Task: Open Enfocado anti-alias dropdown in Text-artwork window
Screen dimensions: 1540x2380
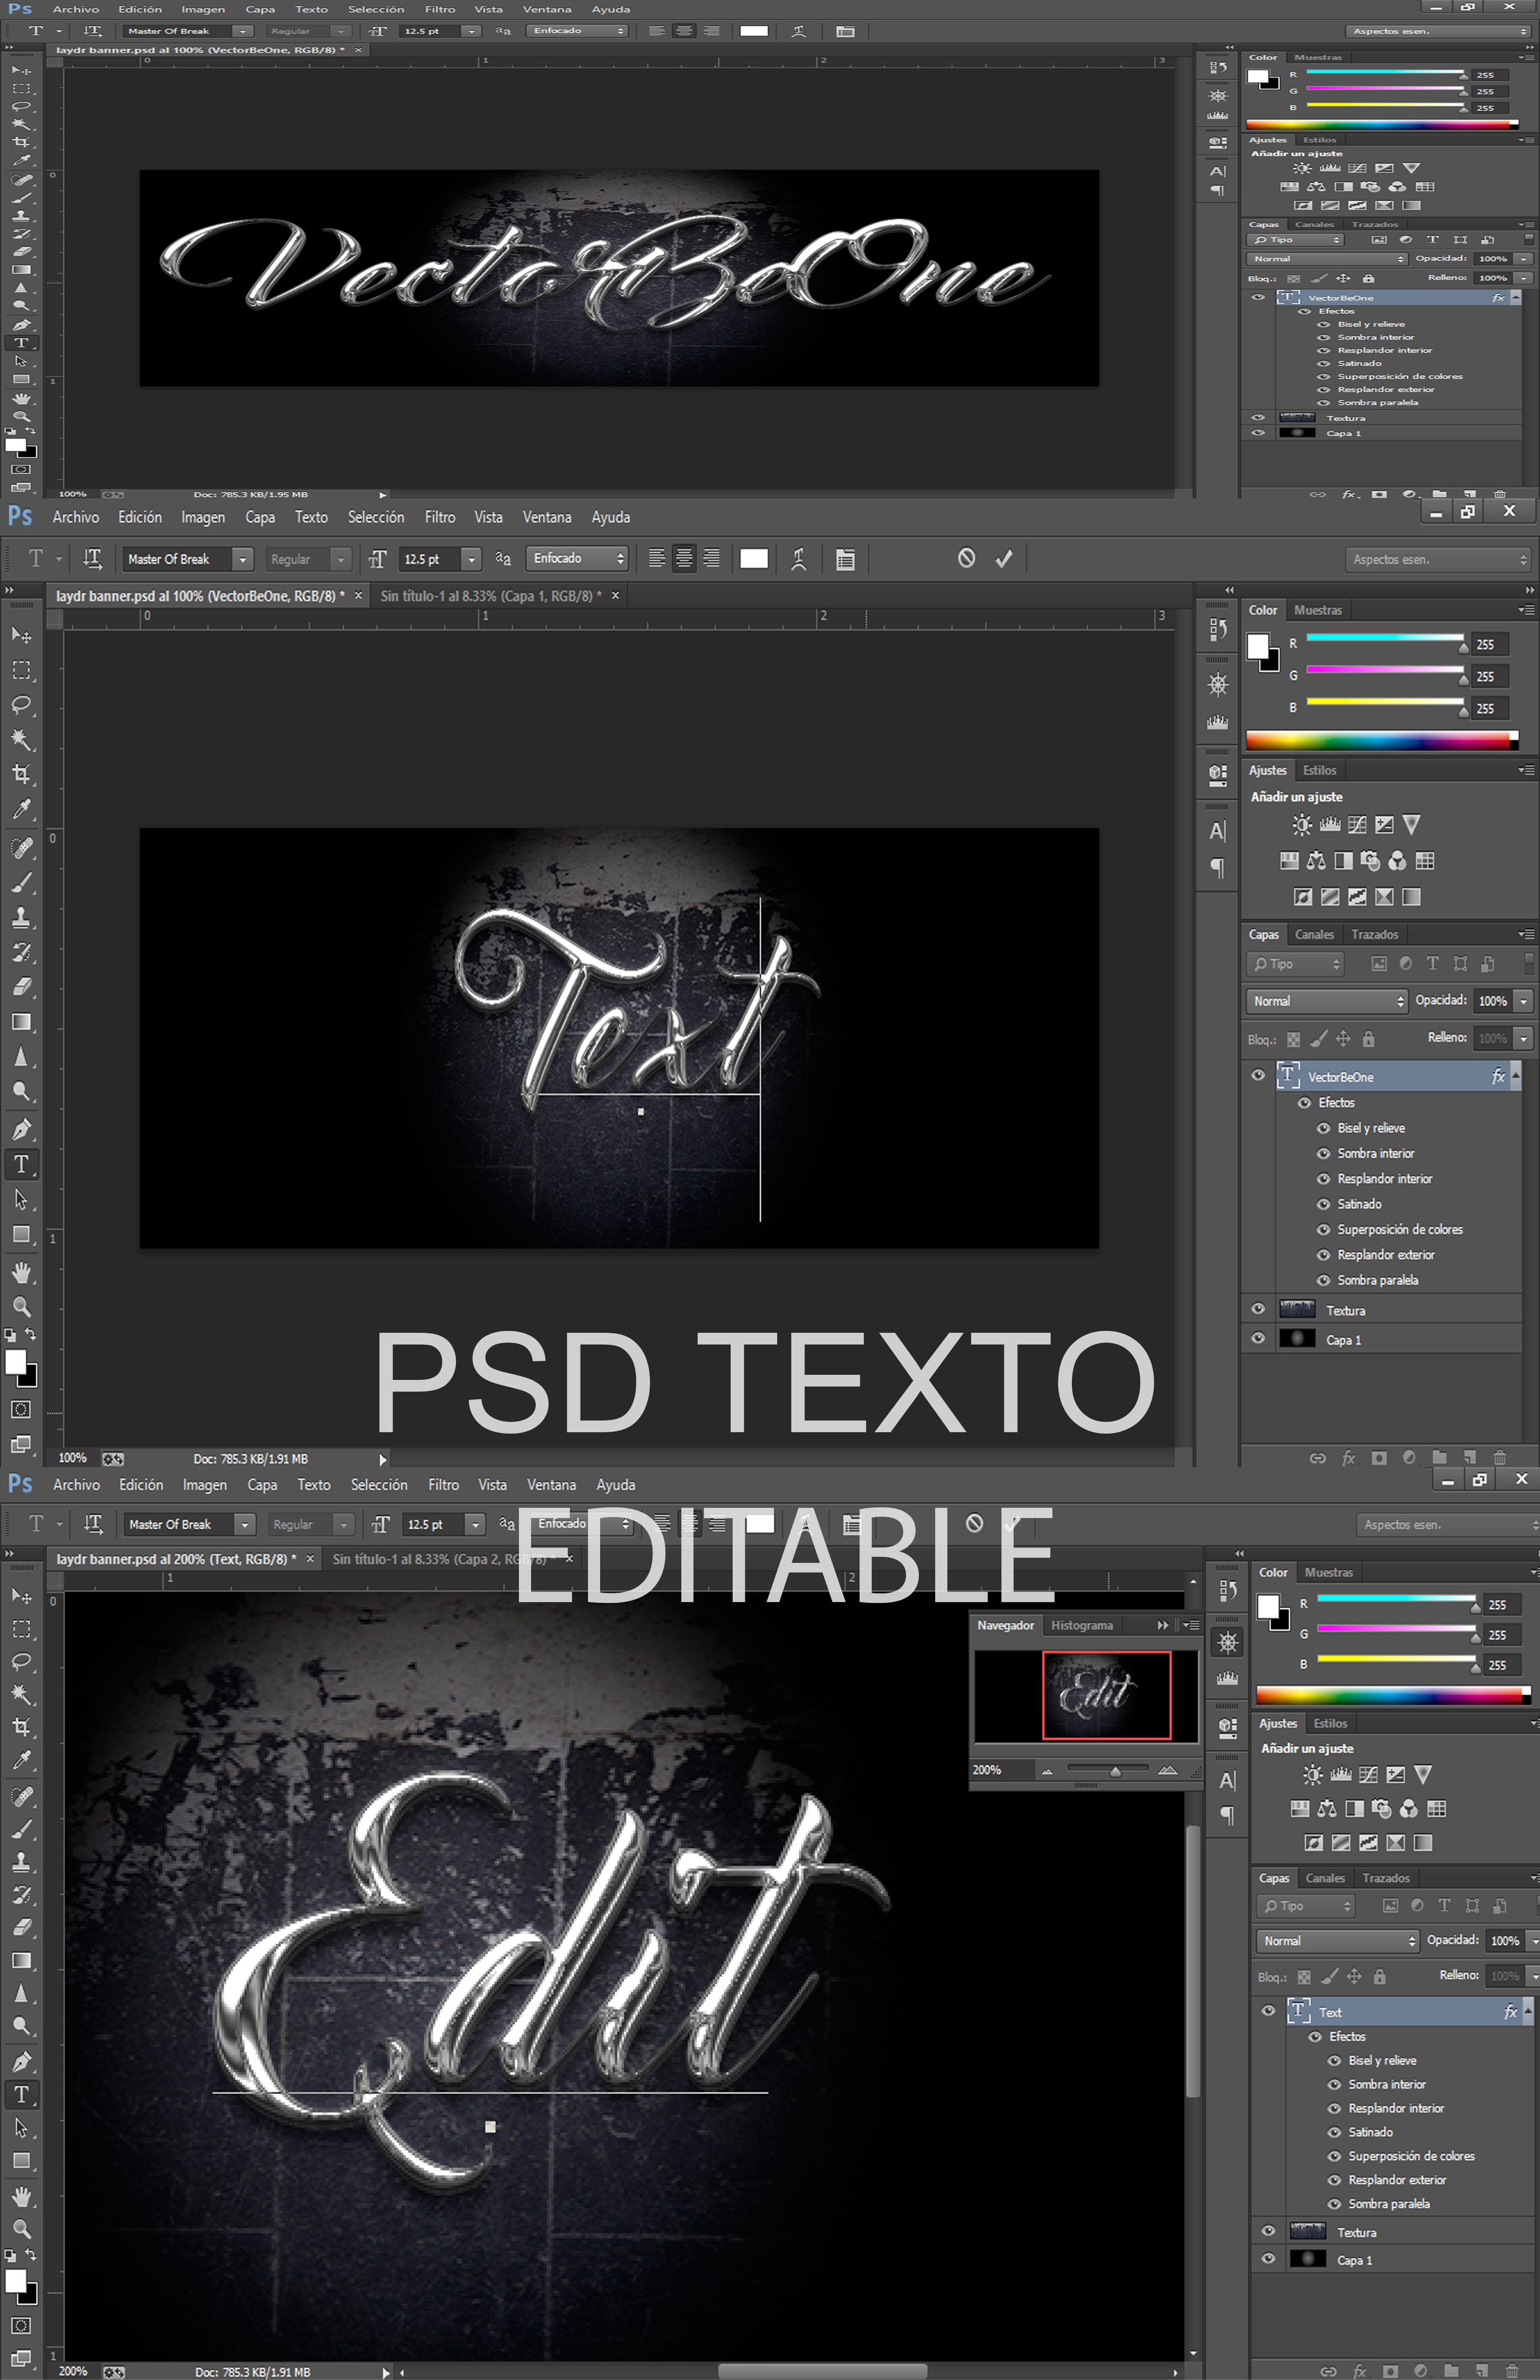Action: coord(577,558)
